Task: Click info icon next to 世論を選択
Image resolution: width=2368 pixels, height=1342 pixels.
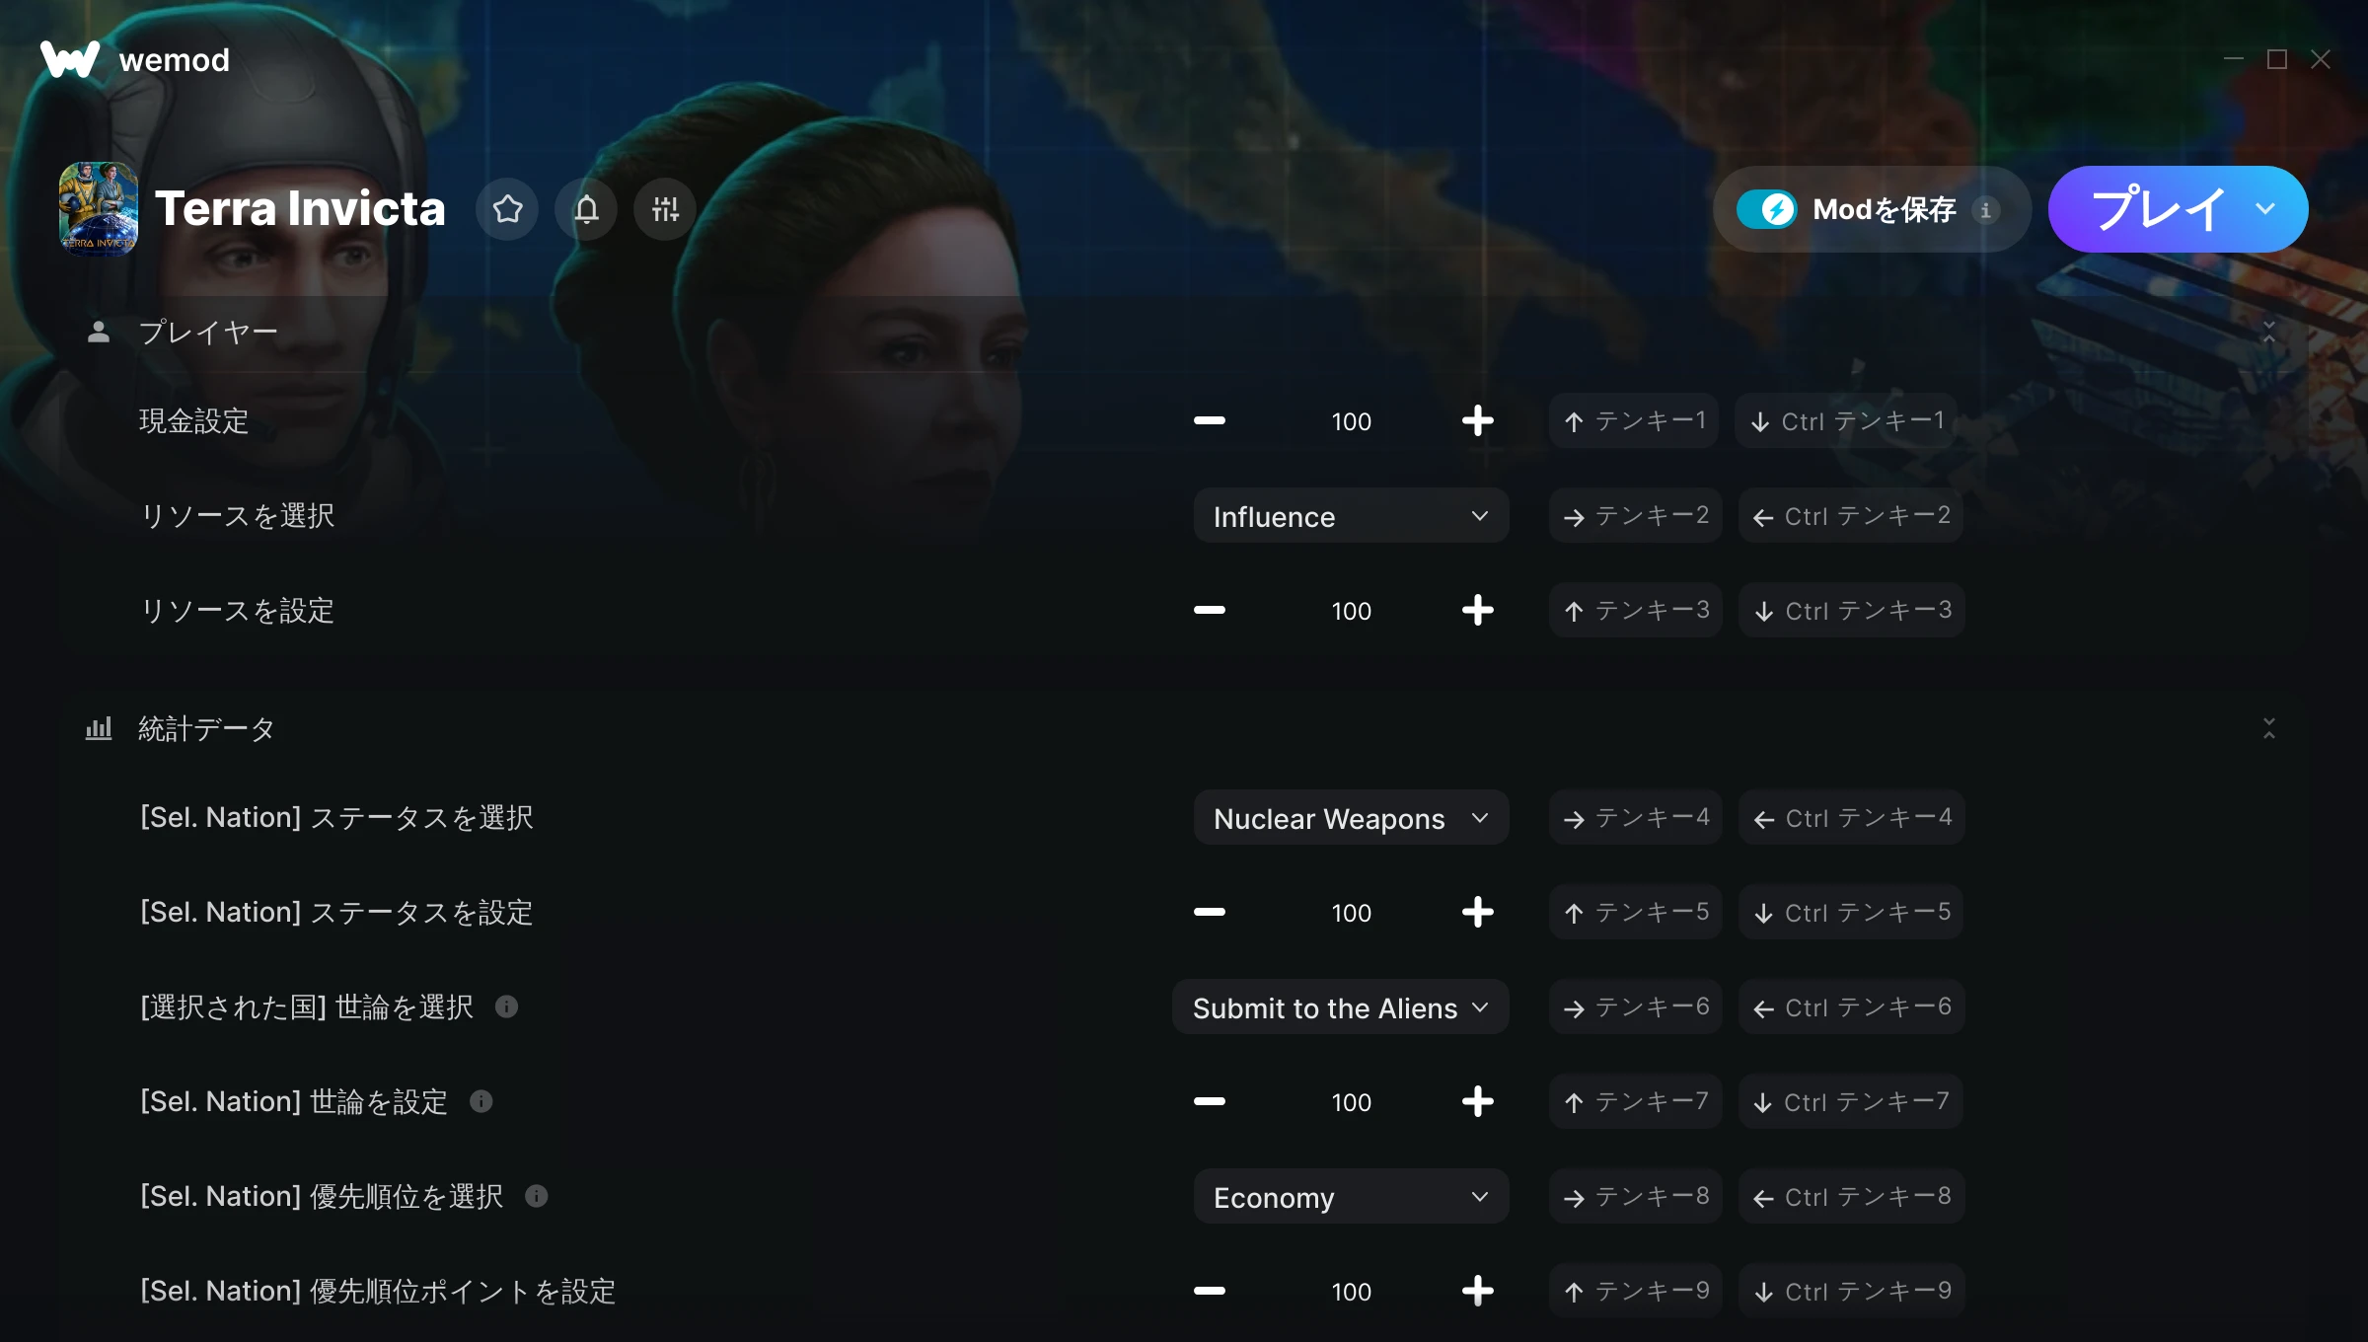Action: pyautogui.click(x=506, y=1006)
